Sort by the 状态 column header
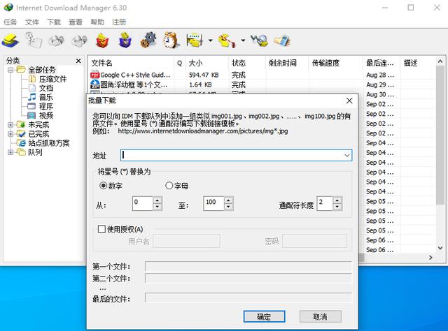Screen dimensions: 448x331 (x=247, y=63)
